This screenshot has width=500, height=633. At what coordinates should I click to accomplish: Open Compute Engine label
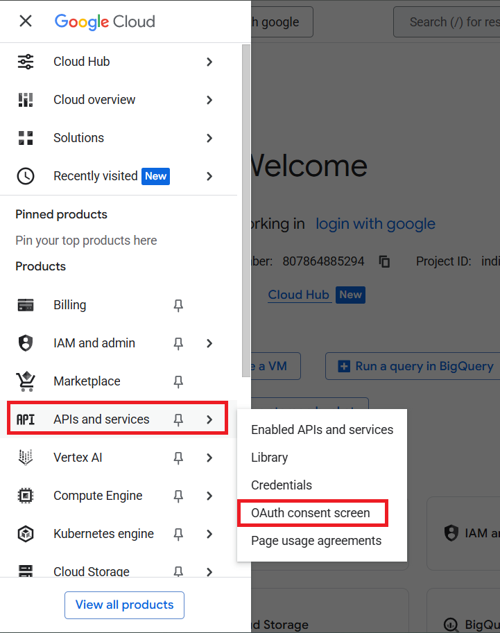[98, 496]
